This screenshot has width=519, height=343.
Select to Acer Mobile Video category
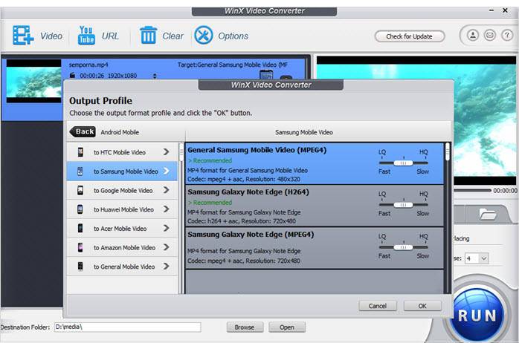[x=122, y=229]
